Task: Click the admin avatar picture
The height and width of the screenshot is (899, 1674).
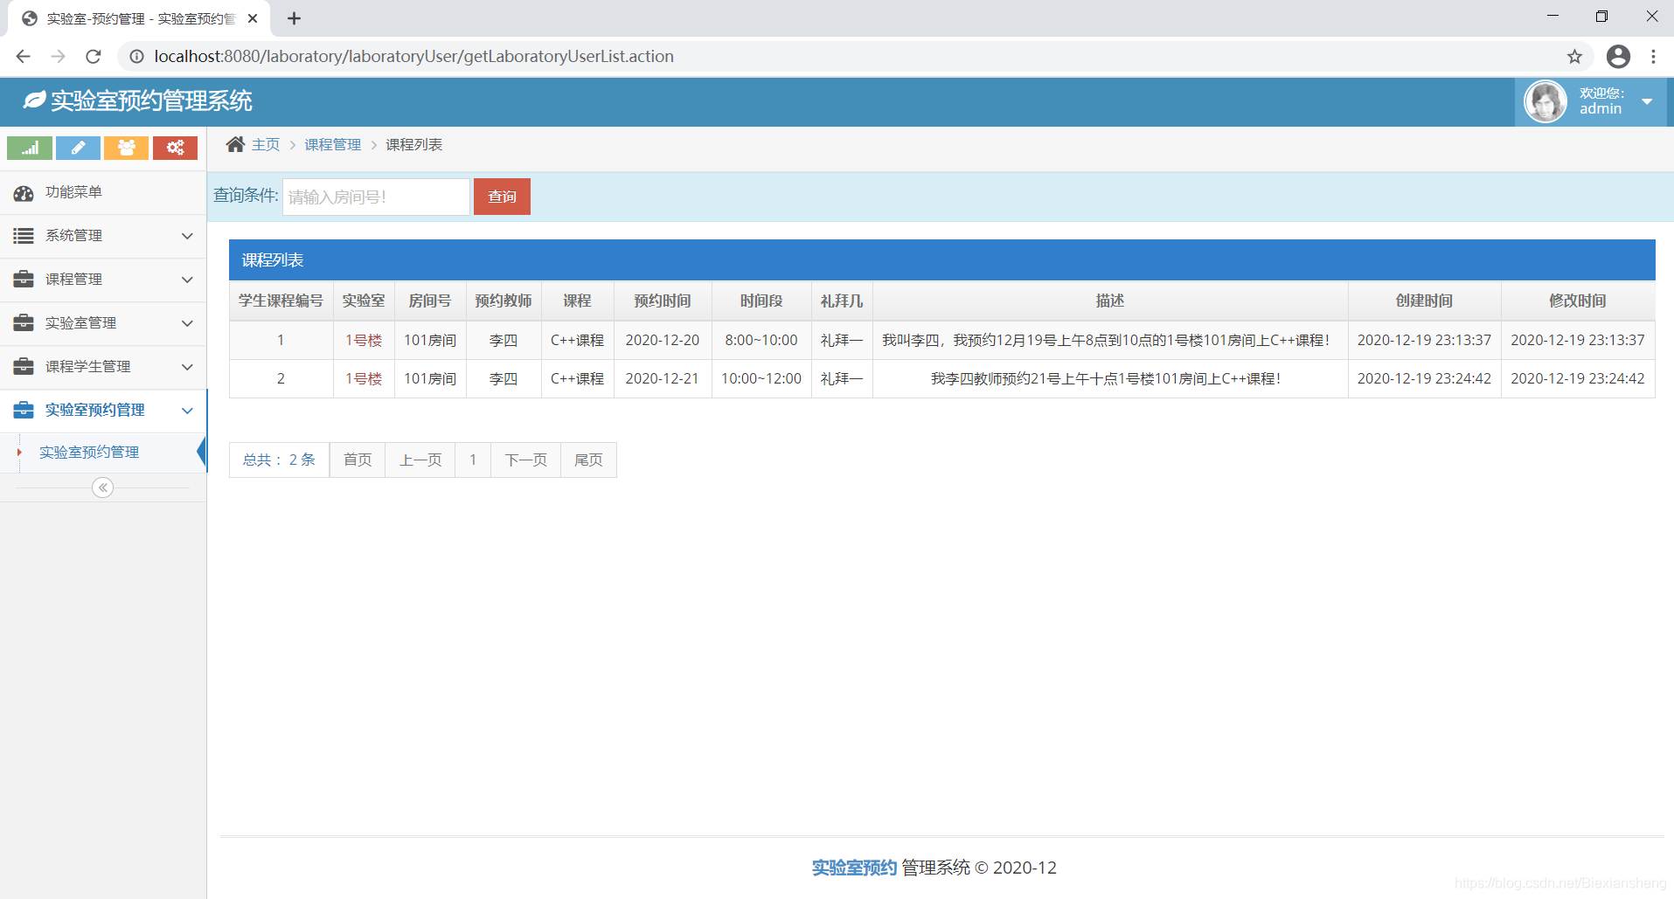Action: pos(1545,102)
